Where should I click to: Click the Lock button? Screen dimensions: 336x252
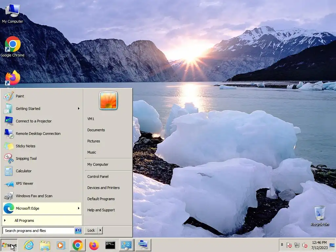(x=91, y=230)
